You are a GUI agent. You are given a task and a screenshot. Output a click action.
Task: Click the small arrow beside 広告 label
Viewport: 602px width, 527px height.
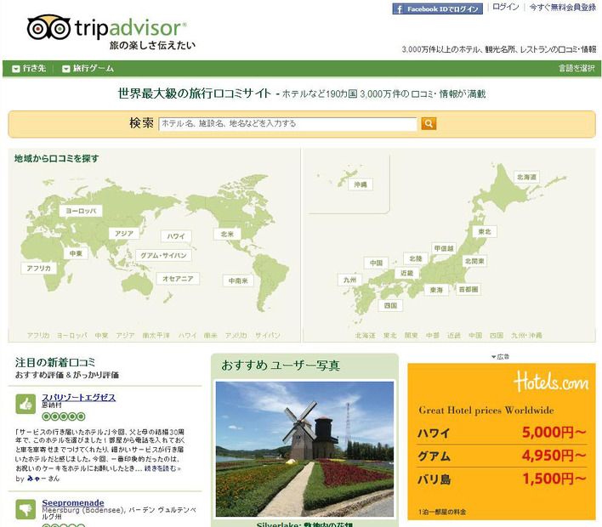pos(493,357)
